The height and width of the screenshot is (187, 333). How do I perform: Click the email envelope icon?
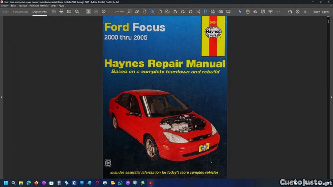pos(69,12)
